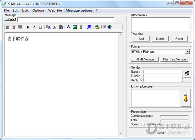The image size is (195, 140).
Task: Copy the selected text
Action: [x=48, y=27]
